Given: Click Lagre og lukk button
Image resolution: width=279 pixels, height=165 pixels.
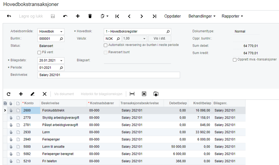Looking at the screenshot, I should tap(31, 16).
